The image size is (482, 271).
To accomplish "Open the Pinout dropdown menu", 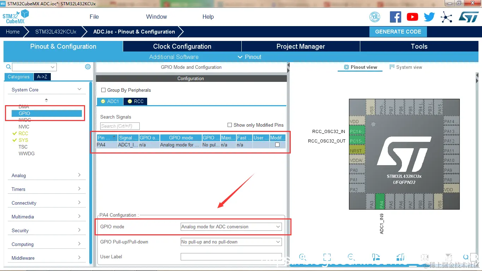I will coord(249,57).
